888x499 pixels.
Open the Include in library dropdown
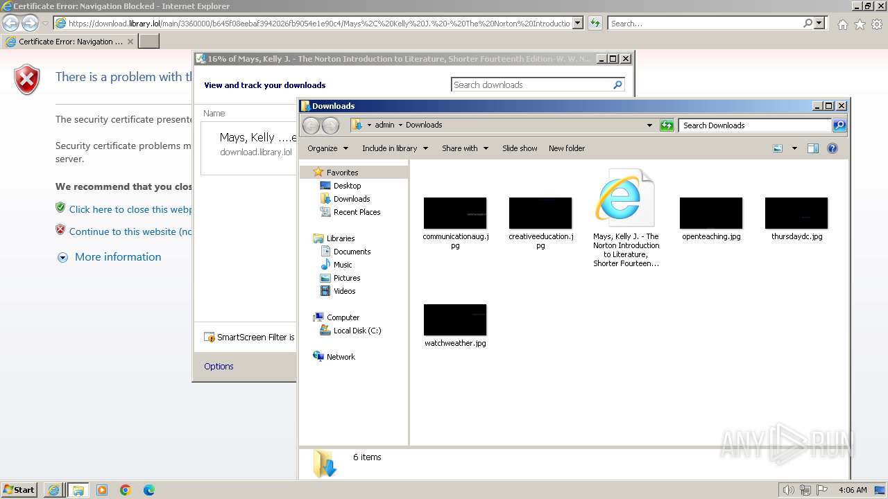(x=395, y=148)
